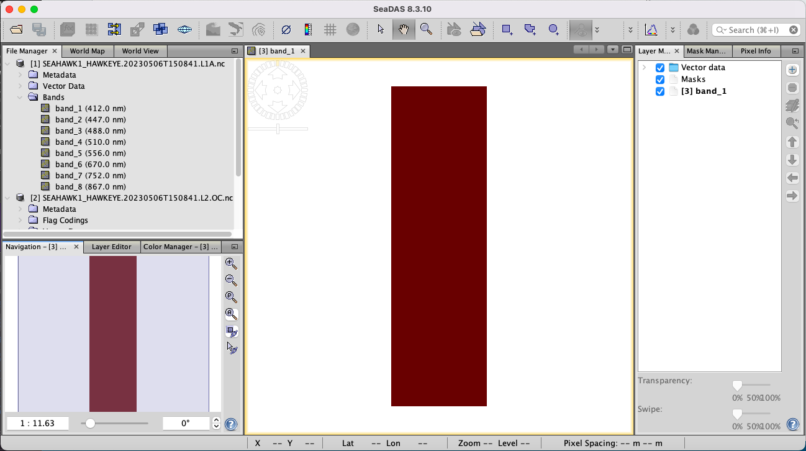Open the Pixel Info tab
The height and width of the screenshot is (451, 806).
click(756, 51)
